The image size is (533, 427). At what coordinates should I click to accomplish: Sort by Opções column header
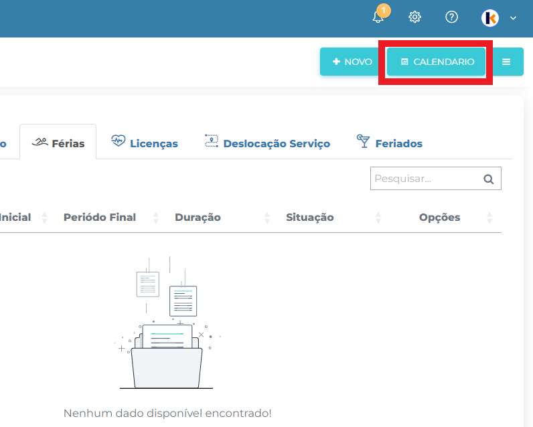(439, 217)
